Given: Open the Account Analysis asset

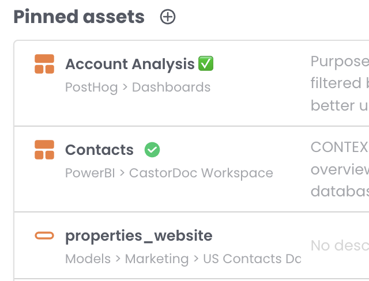Looking at the screenshot, I should 130,64.
